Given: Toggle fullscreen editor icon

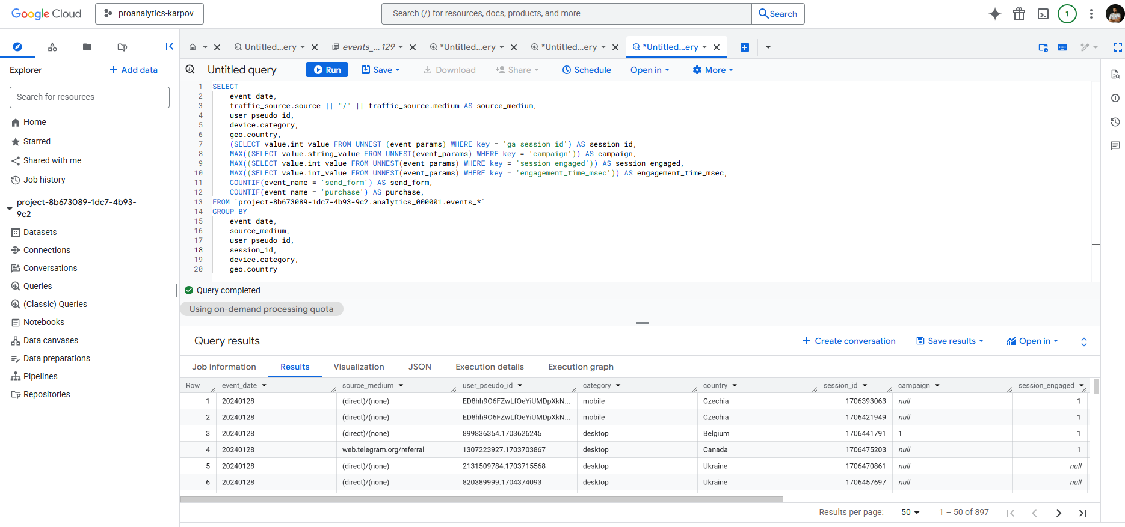Looking at the screenshot, I should click(1117, 47).
